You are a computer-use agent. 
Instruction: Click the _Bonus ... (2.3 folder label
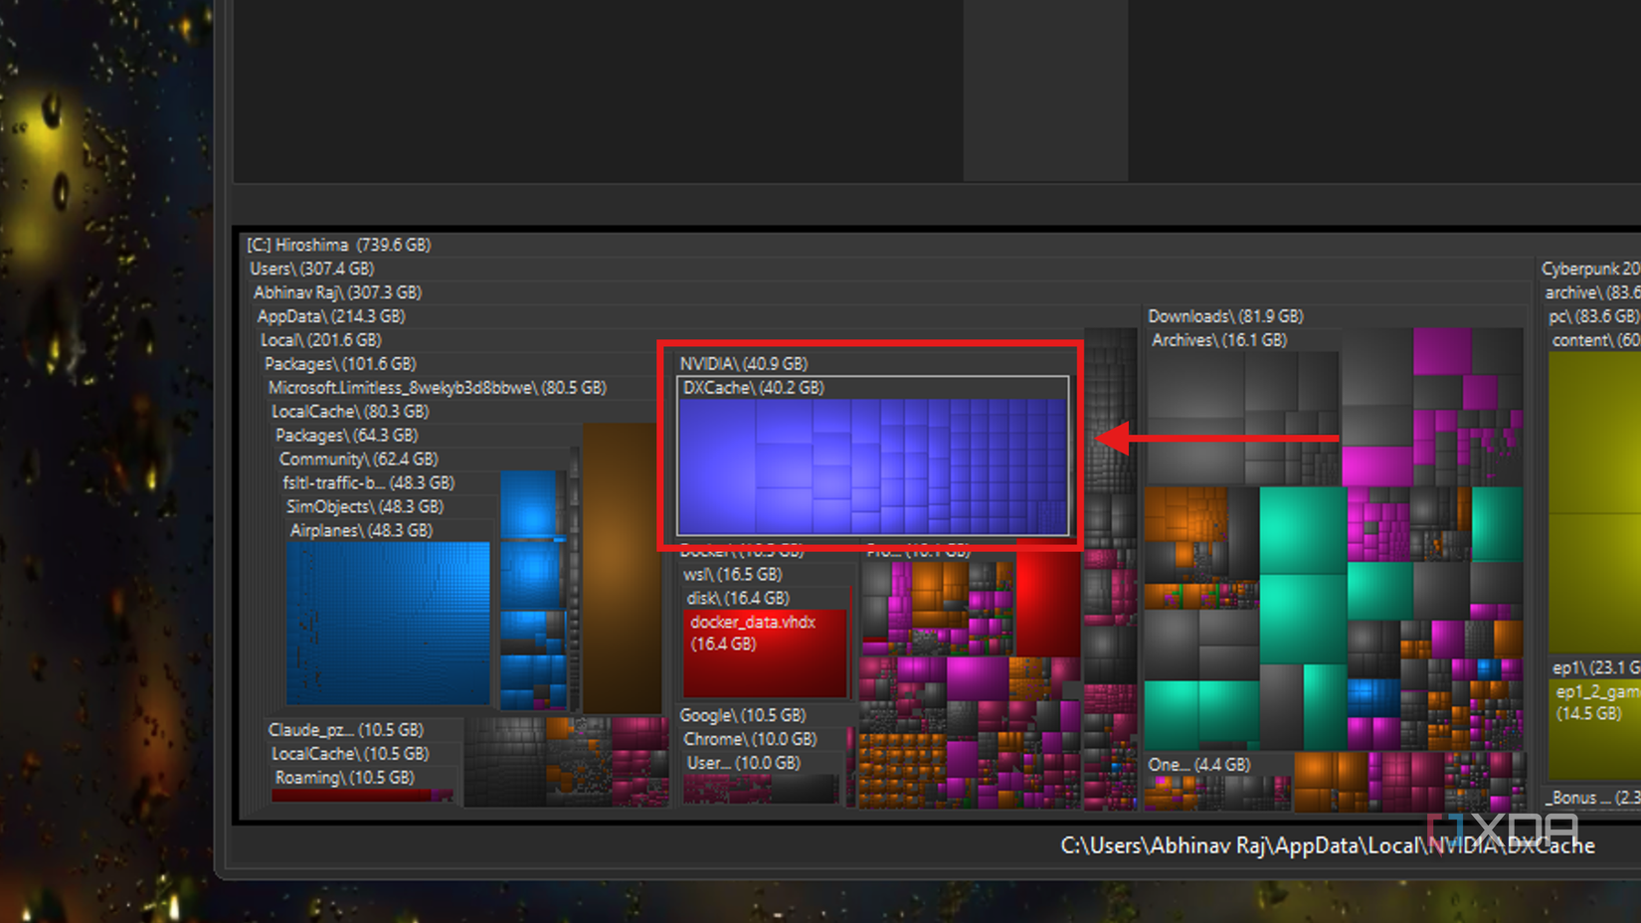1593,798
